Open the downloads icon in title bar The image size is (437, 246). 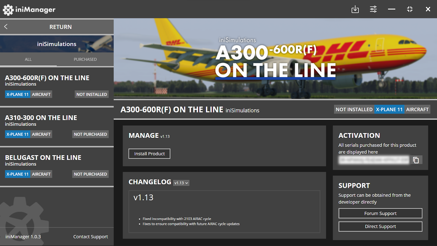click(355, 9)
